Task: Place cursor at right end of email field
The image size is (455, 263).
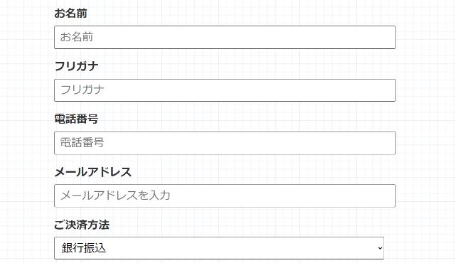Action: (x=390, y=195)
